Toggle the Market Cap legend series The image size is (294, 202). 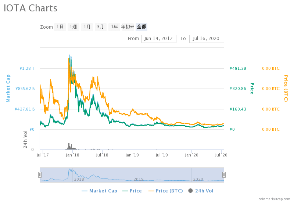(99, 191)
